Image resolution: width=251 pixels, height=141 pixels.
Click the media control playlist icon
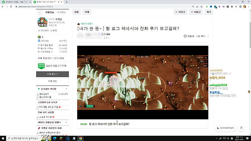click(x=236, y=7)
